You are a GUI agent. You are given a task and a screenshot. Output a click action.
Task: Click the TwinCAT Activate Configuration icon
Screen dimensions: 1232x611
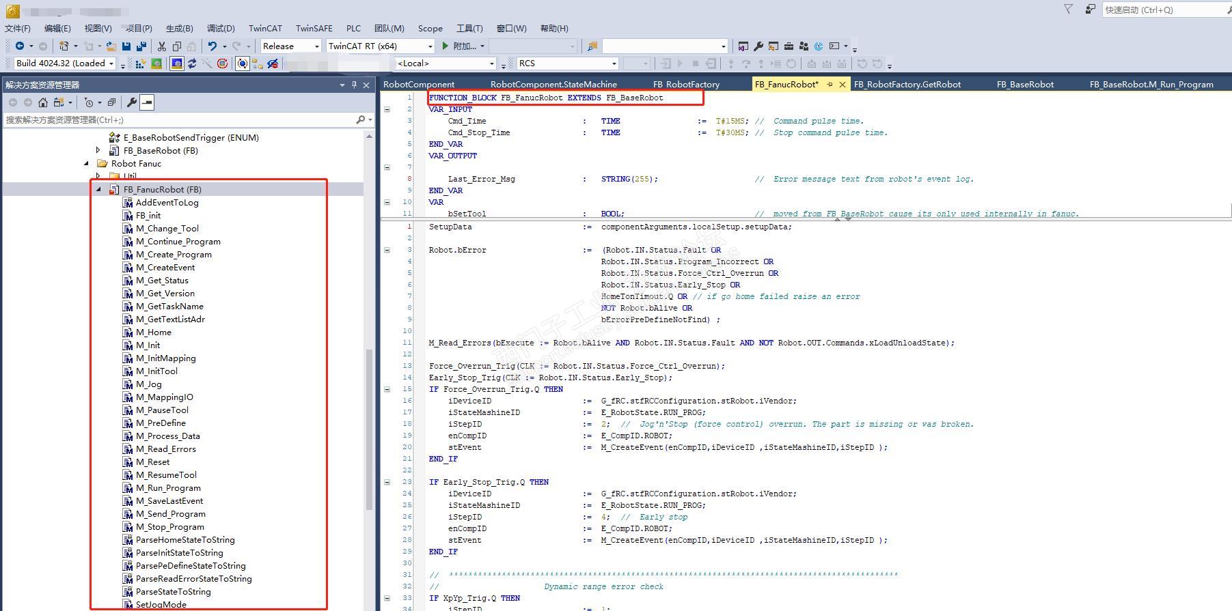[140, 63]
